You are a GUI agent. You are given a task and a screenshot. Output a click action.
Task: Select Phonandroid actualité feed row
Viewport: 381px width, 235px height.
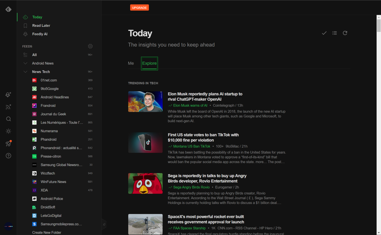(59, 148)
